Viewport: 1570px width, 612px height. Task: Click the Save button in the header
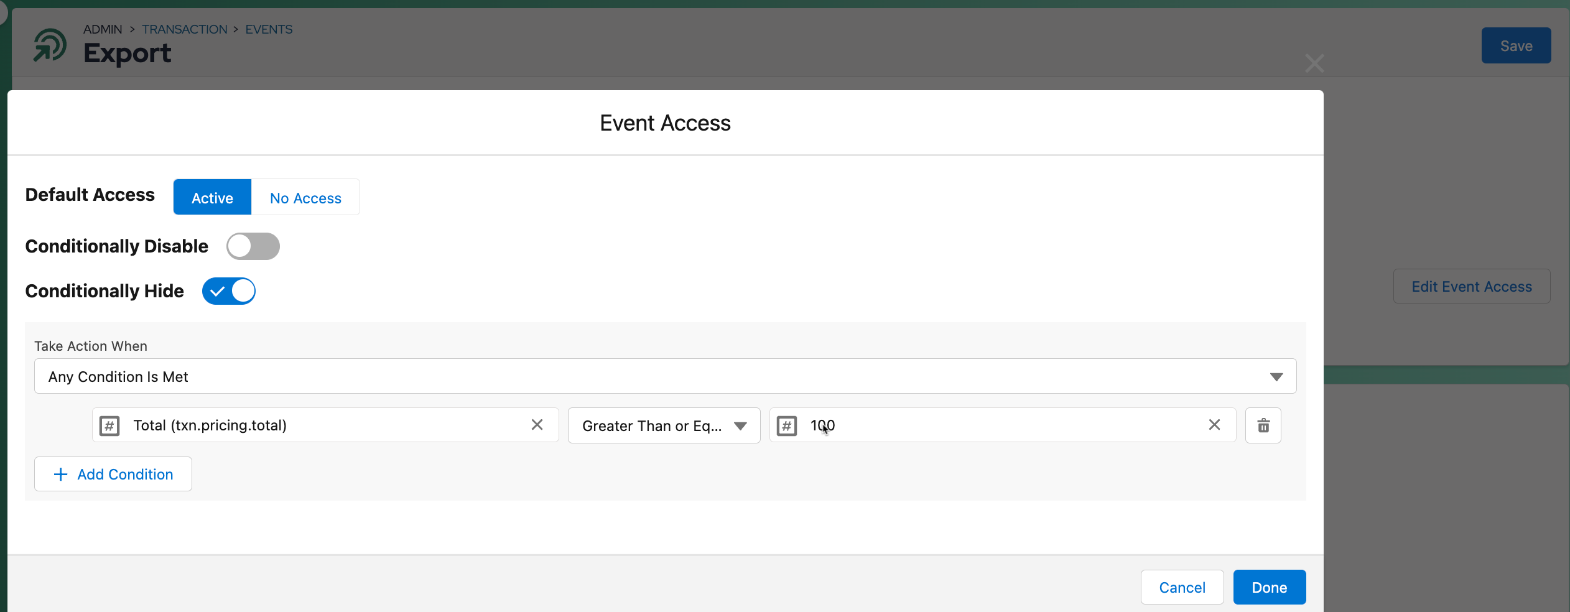click(1516, 45)
